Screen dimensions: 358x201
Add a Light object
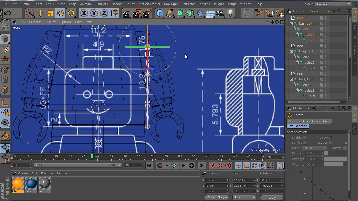point(230,13)
